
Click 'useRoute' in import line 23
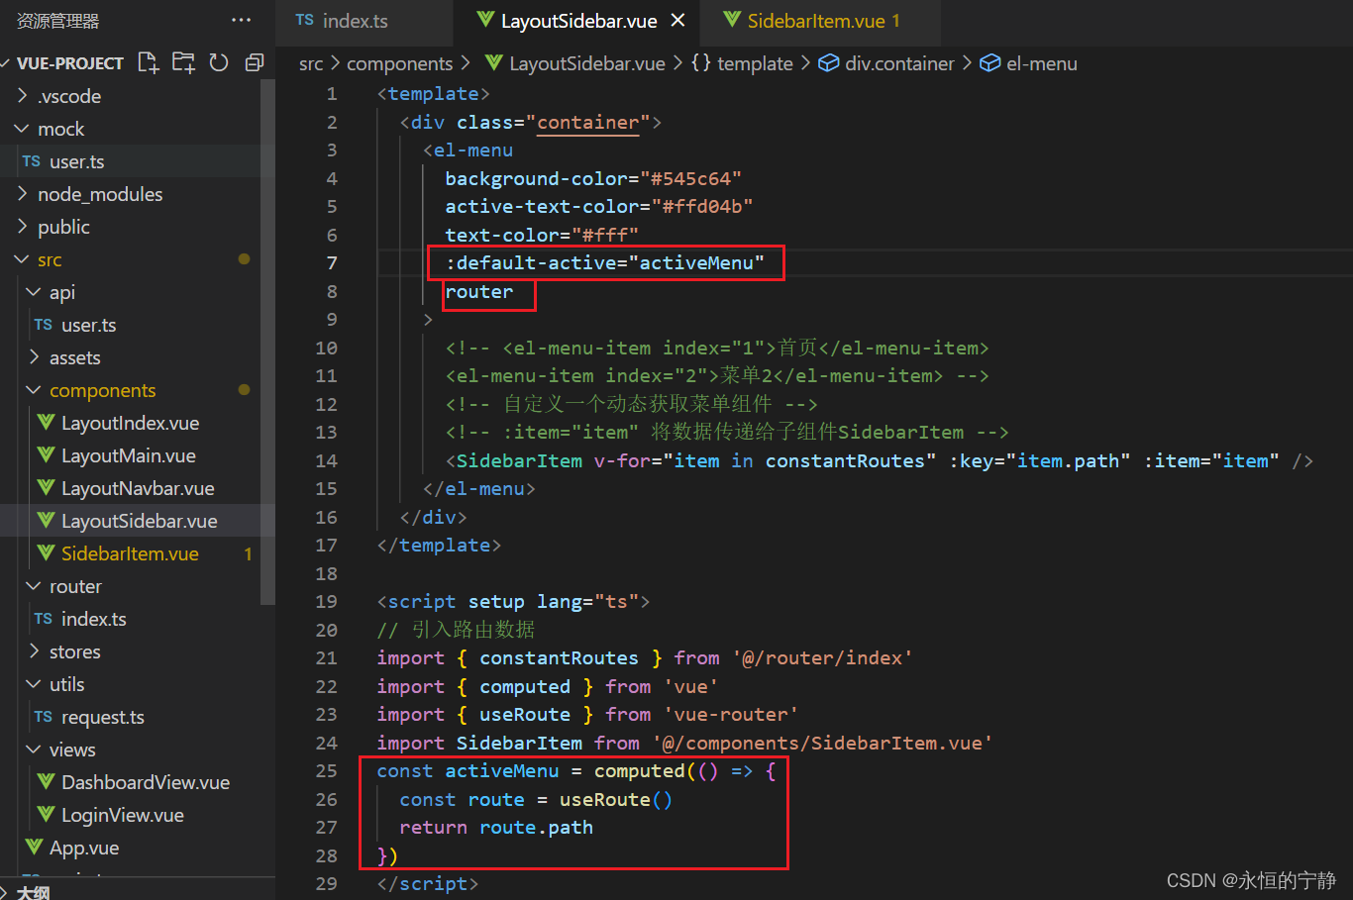pyautogui.click(x=525, y=714)
